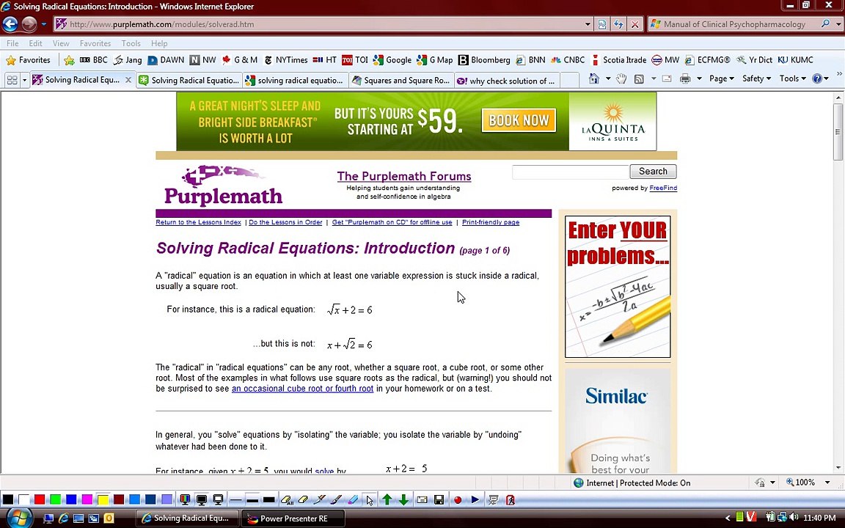Switch to the 'Squares and Square Ro...' tab

click(401, 80)
